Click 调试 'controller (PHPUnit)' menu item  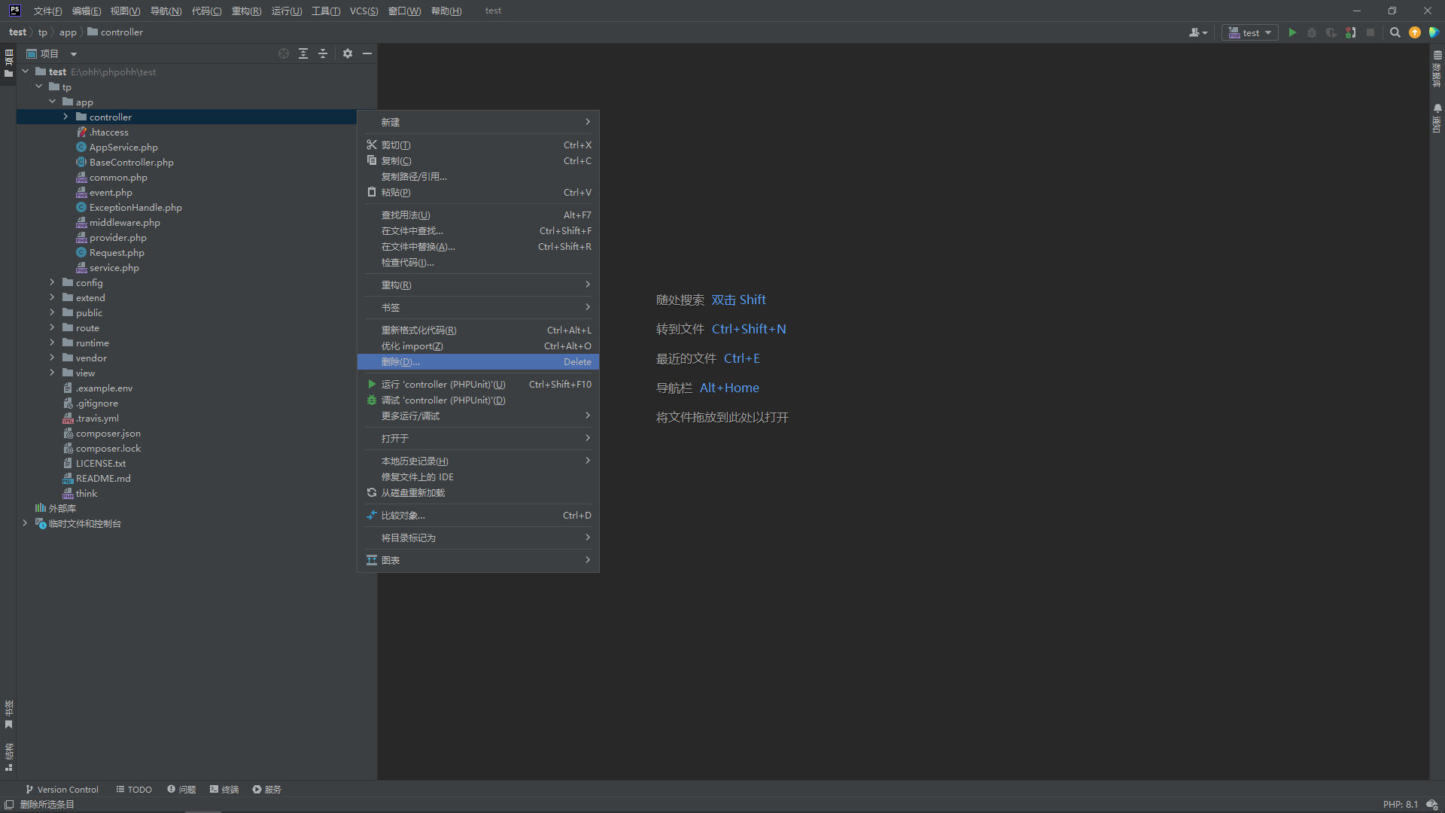(x=478, y=400)
